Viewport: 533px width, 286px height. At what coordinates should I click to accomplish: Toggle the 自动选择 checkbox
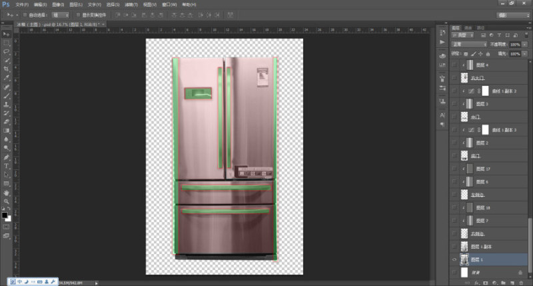pos(25,15)
